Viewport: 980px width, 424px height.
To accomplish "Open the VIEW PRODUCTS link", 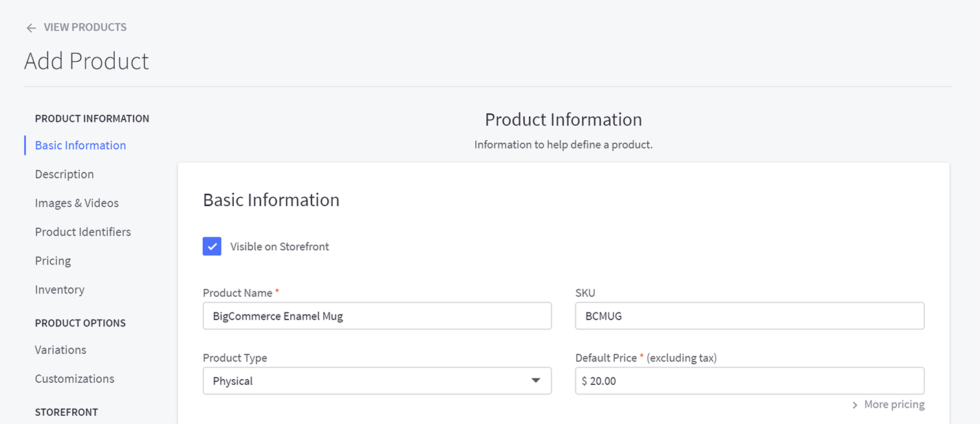I will click(85, 27).
